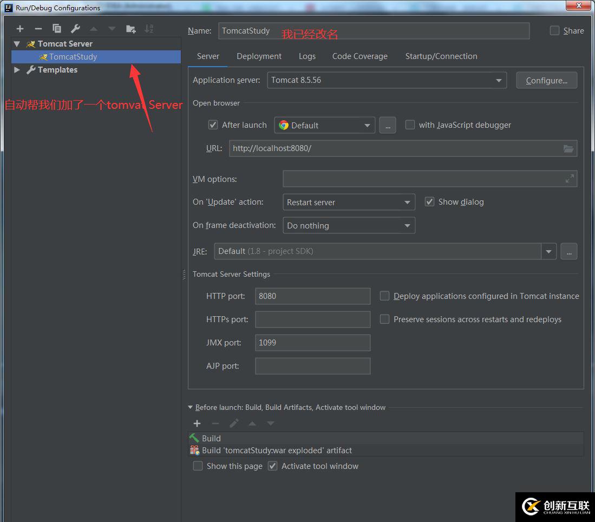Open URL browse folder icon
Image resolution: width=595 pixels, height=522 pixels.
pos(568,149)
